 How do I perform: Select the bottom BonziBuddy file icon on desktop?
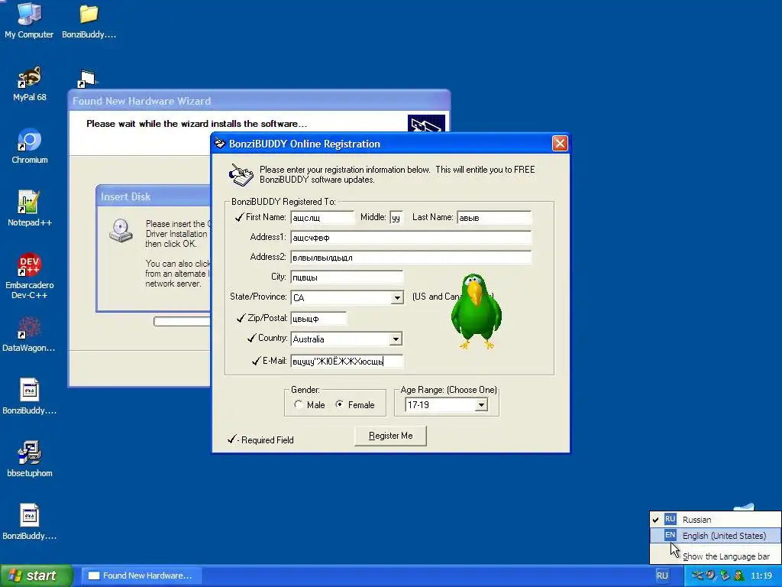pyautogui.click(x=30, y=522)
